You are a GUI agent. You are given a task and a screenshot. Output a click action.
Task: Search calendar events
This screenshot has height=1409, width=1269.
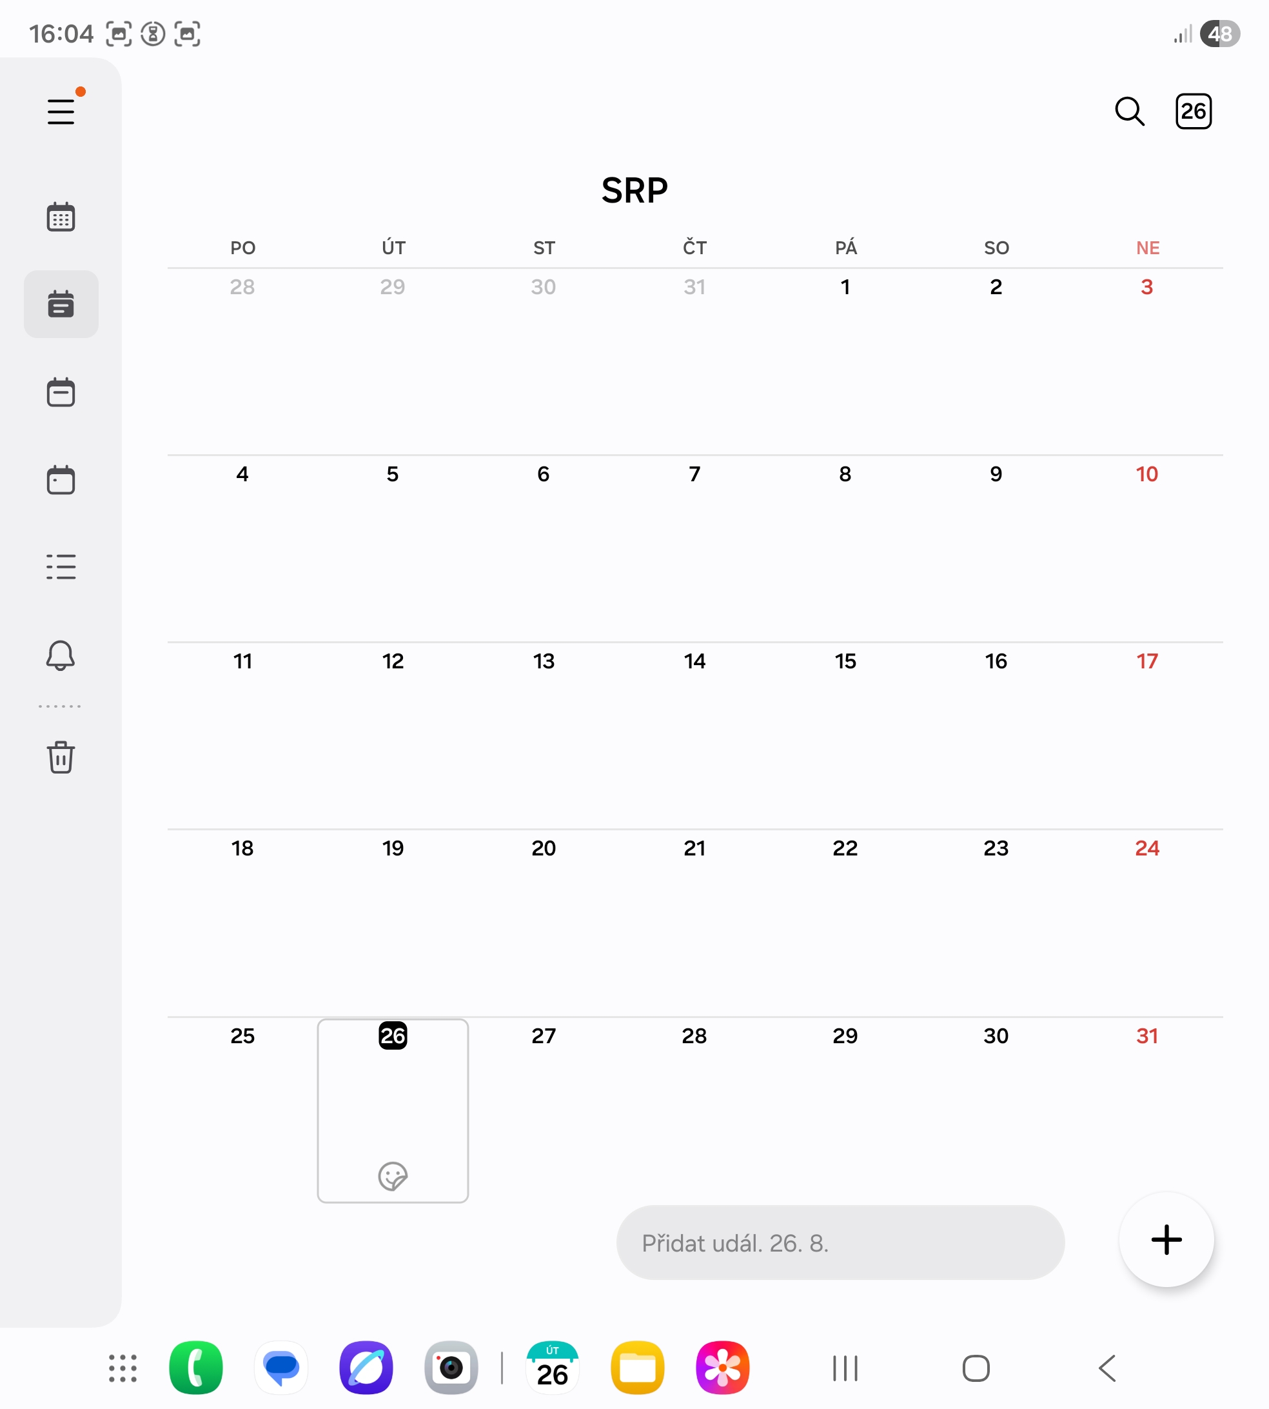tap(1130, 111)
